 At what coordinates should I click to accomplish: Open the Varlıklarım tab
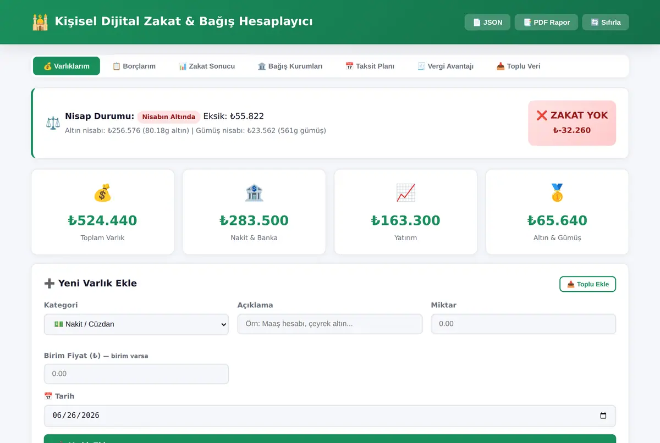pos(67,66)
